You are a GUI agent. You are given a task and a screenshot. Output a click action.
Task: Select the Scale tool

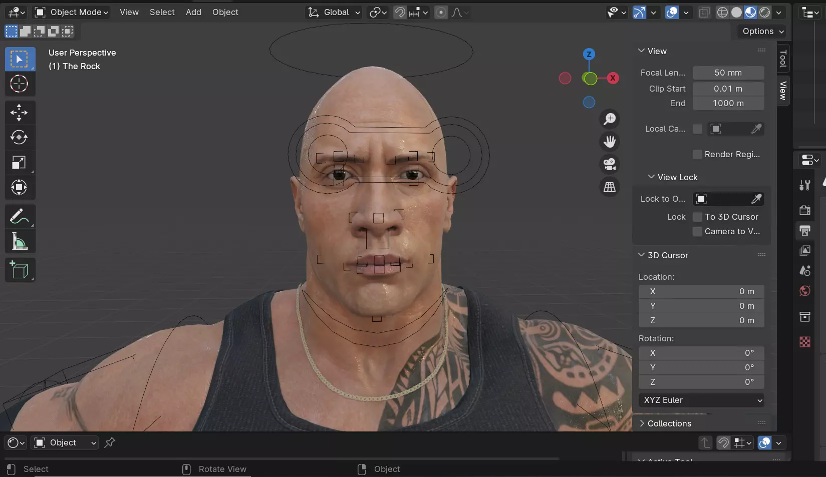pos(20,163)
